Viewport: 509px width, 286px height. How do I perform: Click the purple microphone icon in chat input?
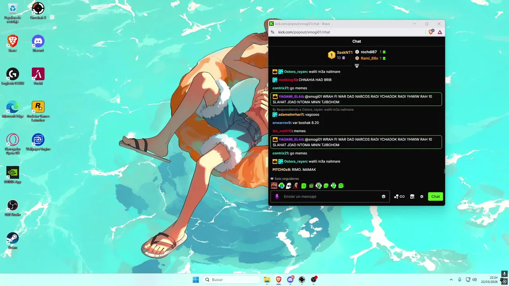(277, 197)
